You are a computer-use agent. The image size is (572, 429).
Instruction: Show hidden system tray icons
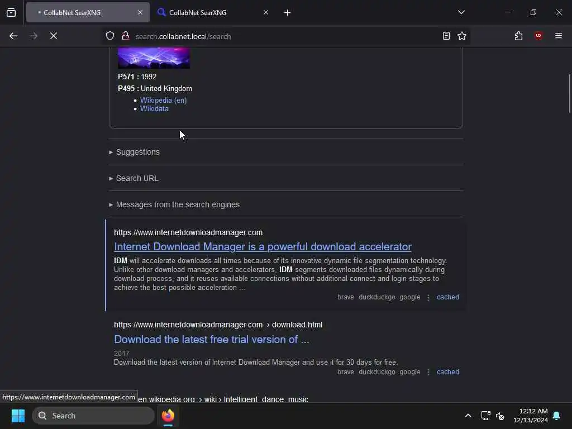[x=468, y=416]
